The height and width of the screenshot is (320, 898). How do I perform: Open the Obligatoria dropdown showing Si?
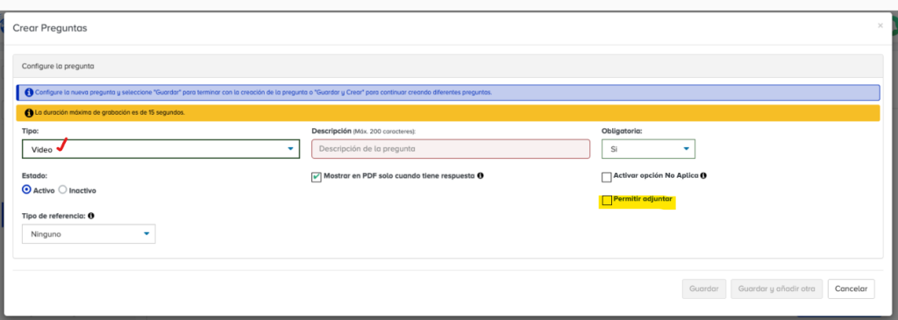[x=648, y=149]
